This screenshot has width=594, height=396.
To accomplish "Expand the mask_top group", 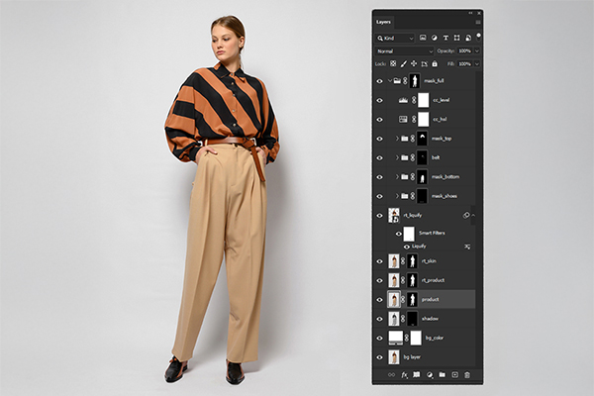I will tap(396, 138).
